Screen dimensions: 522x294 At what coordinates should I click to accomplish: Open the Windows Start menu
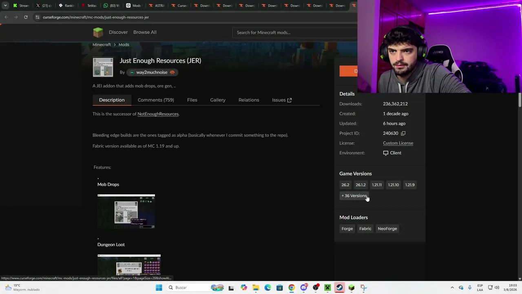point(159,287)
